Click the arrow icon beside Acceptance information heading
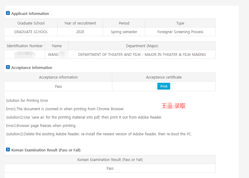Viewport: 249px width, 178px height. click(8, 67)
